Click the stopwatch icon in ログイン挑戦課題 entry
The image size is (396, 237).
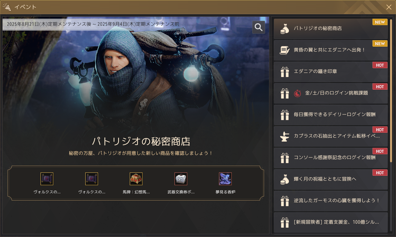click(x=297, y=93)
